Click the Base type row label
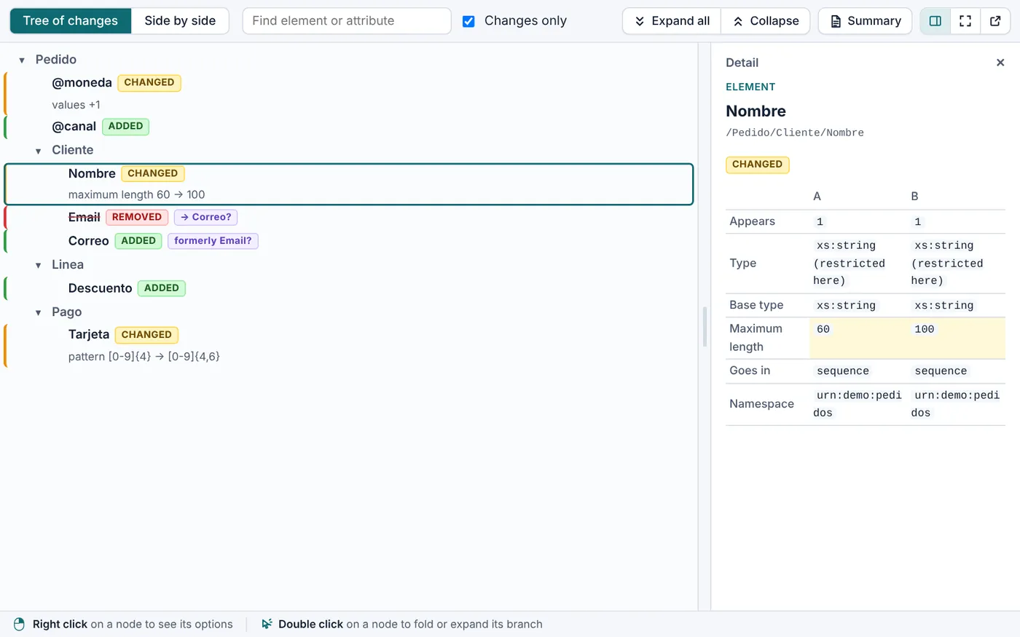The height and width of the screenshot is (637, 1020). pyautogui.click(x=756, y=305)
